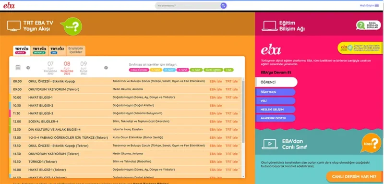Image resolution: width=384 pixels, height=184 pixels.
Task: Select date 09 Eylül Cuma
Action: coord(84,68)
